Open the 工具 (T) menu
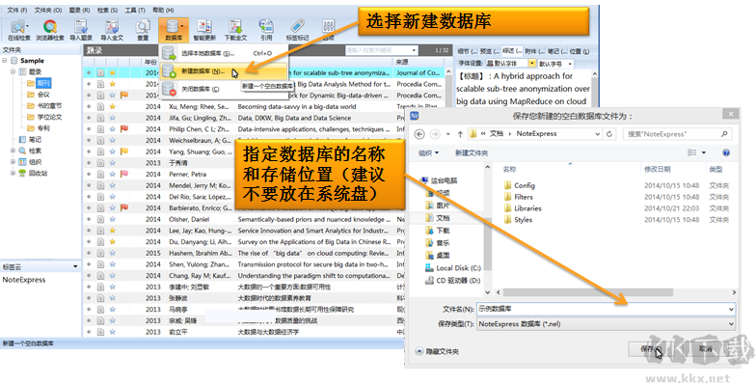 pos(135,10)
